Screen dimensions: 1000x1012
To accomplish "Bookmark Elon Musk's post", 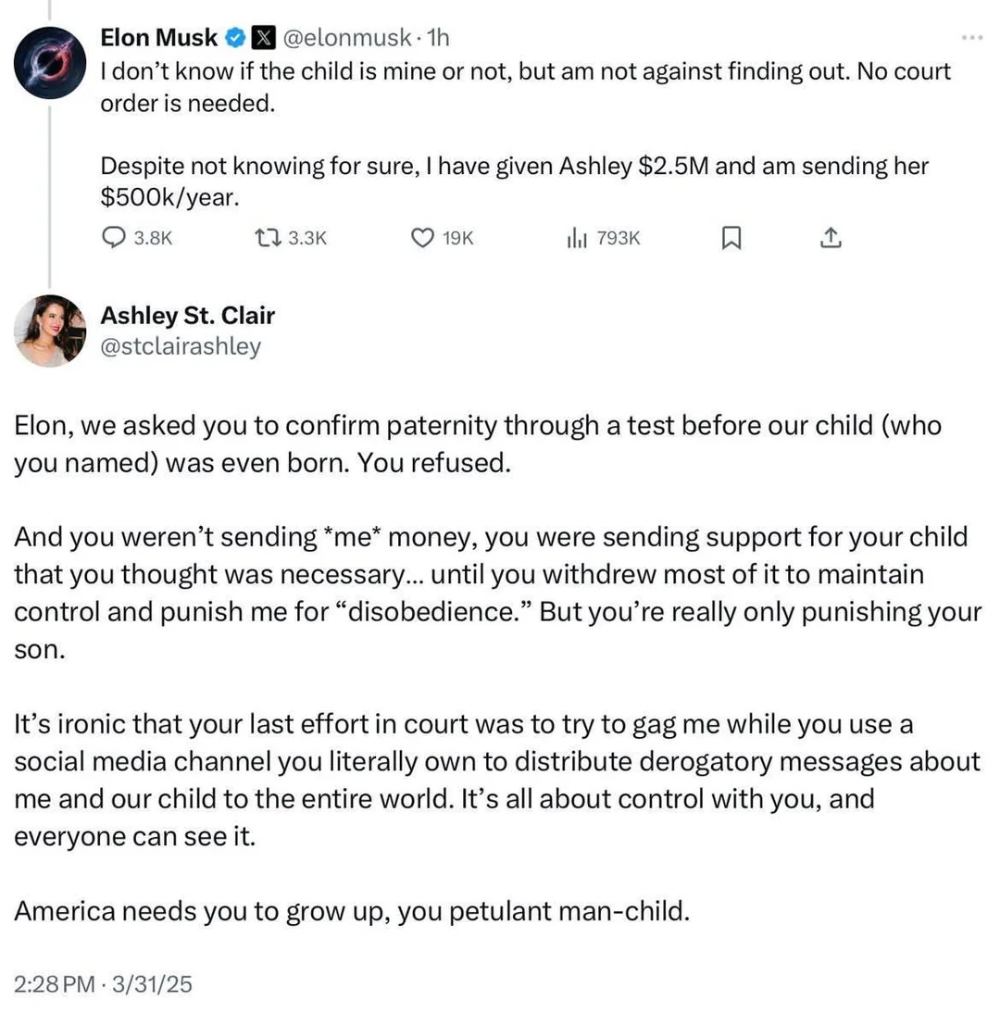I will [x=731, y=238].
